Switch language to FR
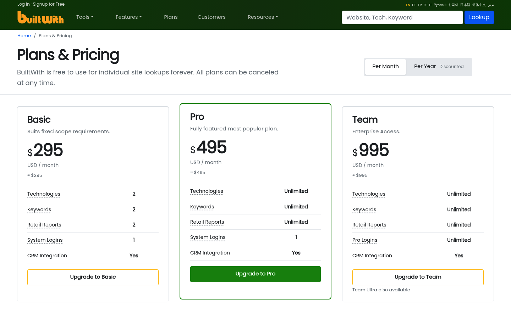This screenshot has height=319, width=511. point(420,5)
